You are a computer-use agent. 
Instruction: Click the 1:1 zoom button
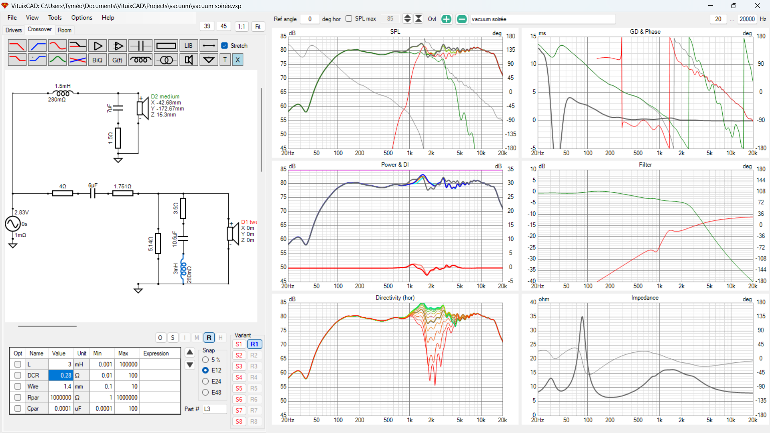[x=242, y=26]
